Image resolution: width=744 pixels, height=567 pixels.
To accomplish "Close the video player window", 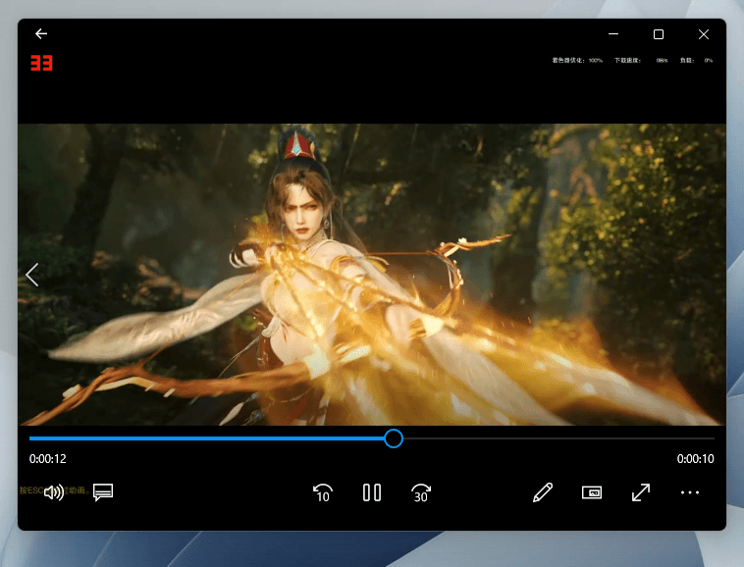I will (704, 34).
